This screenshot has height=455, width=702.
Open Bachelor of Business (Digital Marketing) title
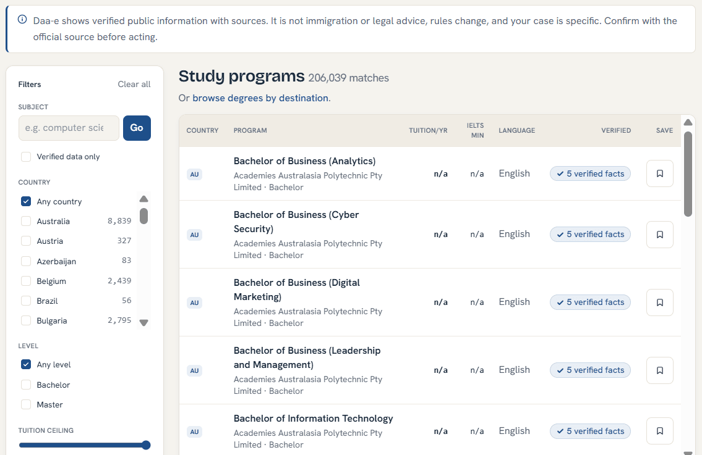coord(296,290)
